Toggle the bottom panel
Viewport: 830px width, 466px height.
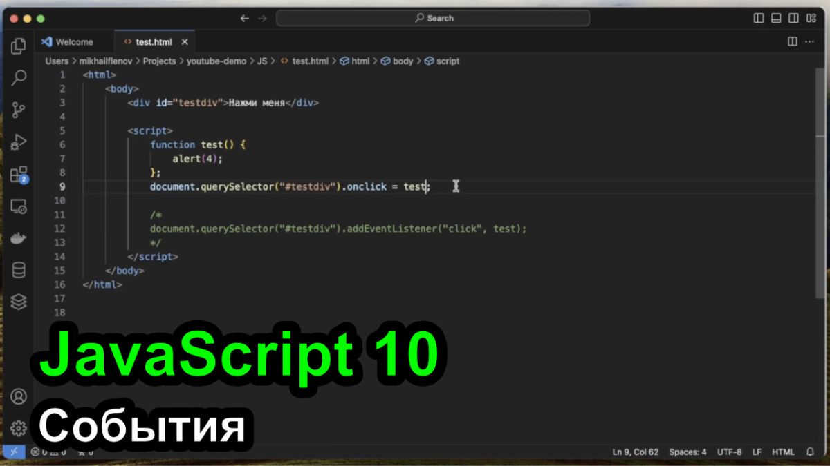(x=776, y=18)
